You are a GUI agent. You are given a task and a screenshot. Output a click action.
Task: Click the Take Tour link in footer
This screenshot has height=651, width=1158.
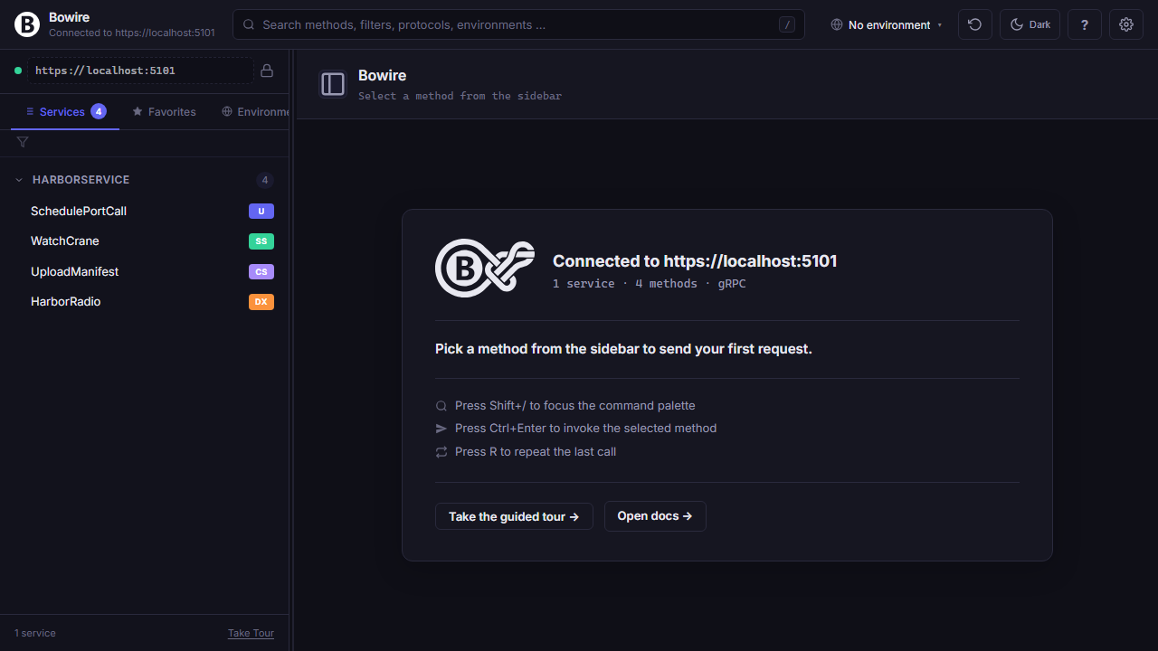[251, 633]
